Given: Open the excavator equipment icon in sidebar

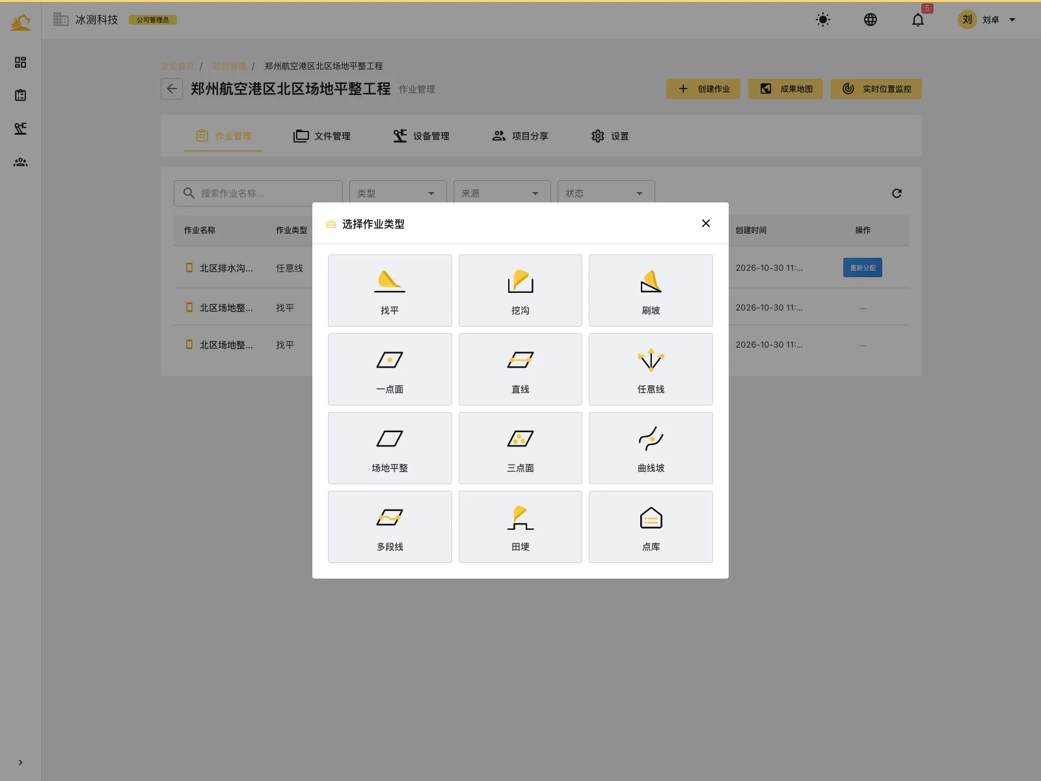Looking at the screenshot, I should [x=20, y=128].
